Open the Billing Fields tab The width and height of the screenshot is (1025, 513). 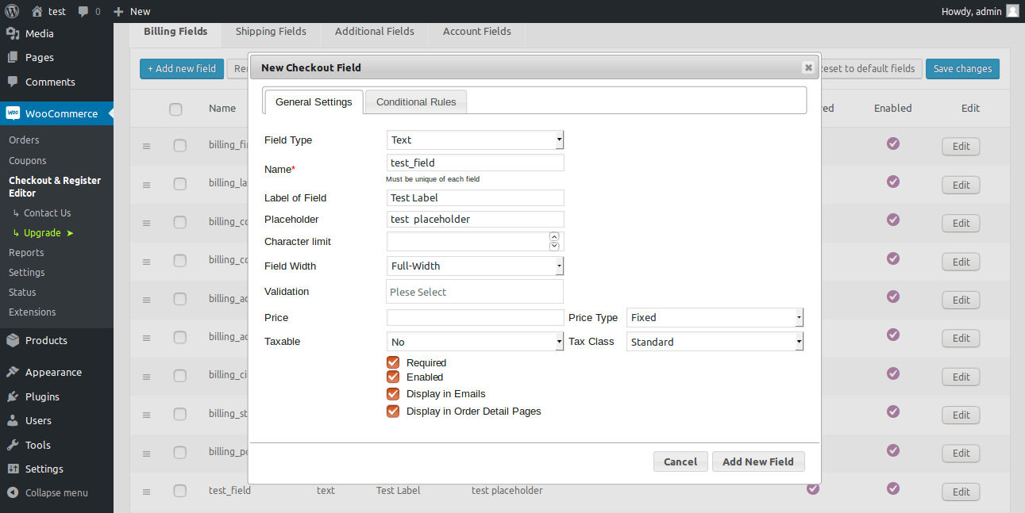tap(175, 32)
